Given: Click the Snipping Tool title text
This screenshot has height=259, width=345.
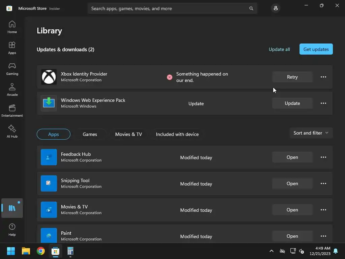Looking at the screenshot, I should (75, 180).
